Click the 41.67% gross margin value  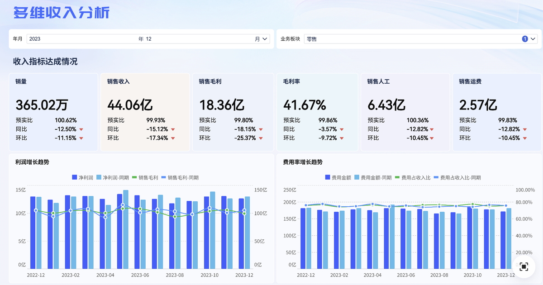[x=305, y=105]
